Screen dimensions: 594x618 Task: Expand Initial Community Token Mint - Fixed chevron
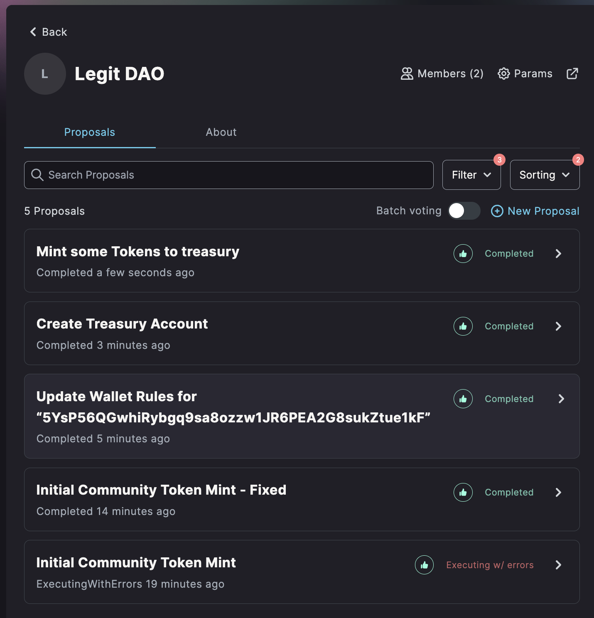pyautogui.click(x=558, y=493)
